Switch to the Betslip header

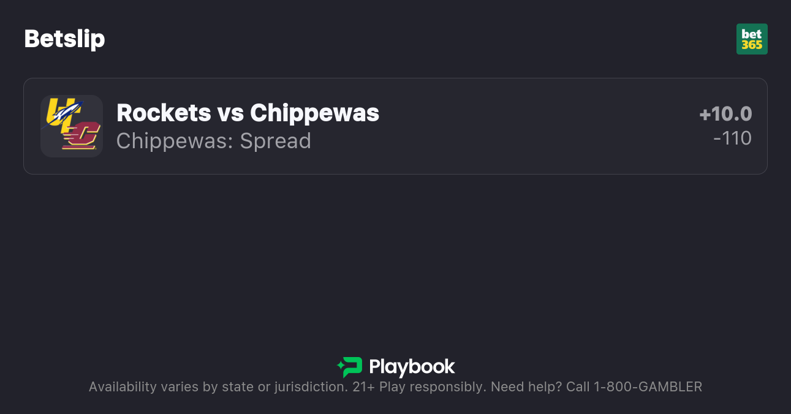pyautogui.click(x=64, y=39)
